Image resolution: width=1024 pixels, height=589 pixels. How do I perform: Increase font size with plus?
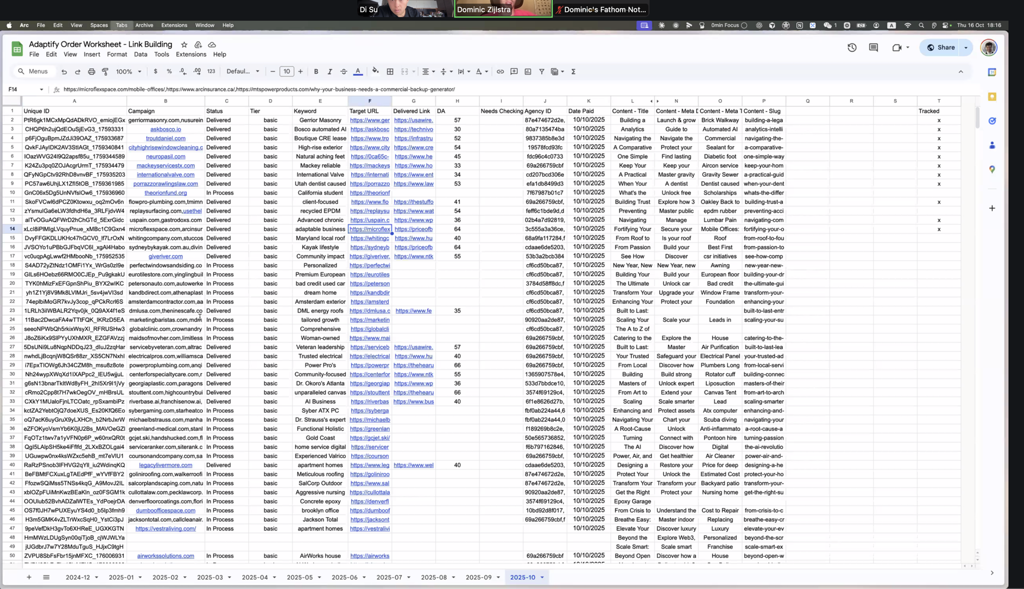coord(300,71)
